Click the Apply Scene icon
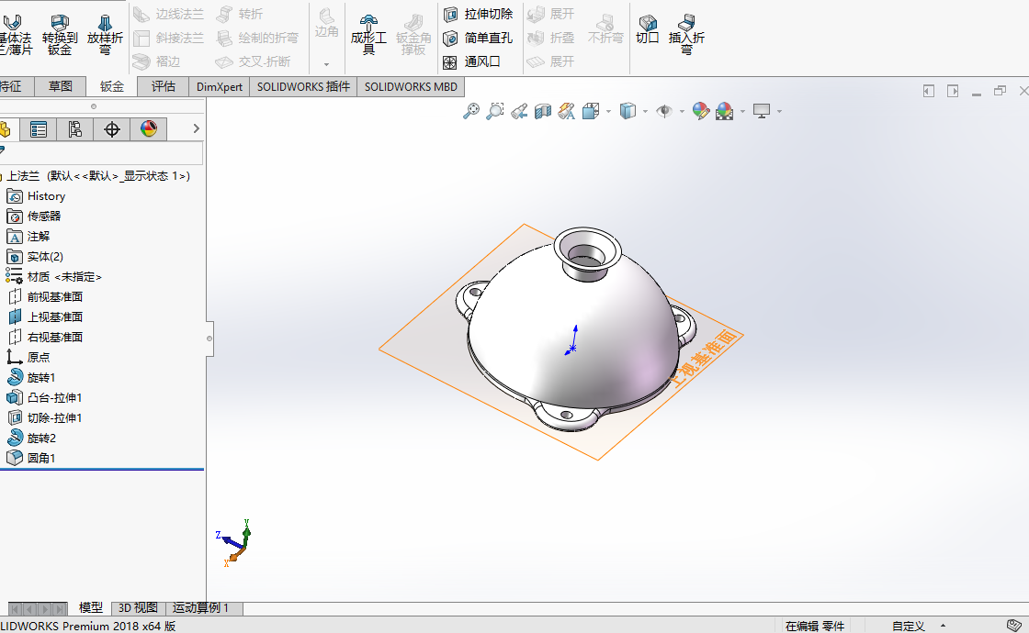 pos(725,111)
